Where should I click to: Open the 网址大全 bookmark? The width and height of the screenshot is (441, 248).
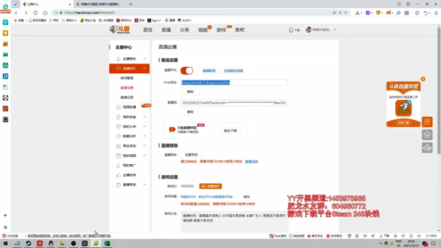pyautogui.click(x=88, y=20)
